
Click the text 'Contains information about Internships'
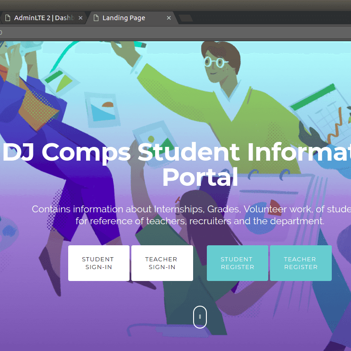click(x=118, y=209)
